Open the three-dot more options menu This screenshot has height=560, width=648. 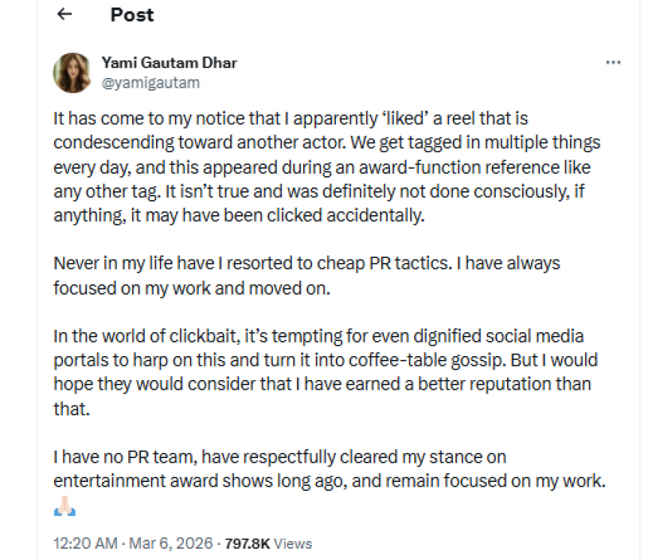[x=613, y=63]
